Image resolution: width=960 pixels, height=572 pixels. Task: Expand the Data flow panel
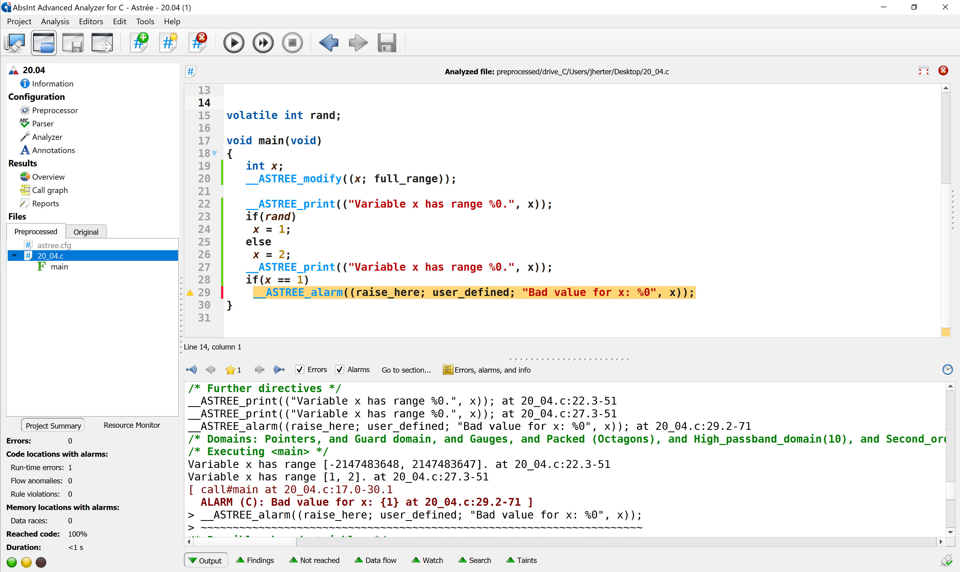[375, 561]
